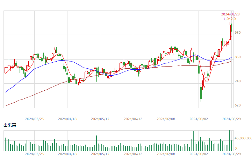Click the 860 price axis label
Viewport: 252px width, 160px height.
click(238, 57)
